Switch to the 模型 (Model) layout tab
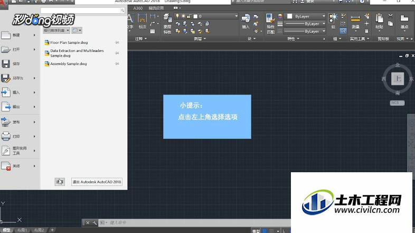The width and height of the screenshot is (415, 233). coord(6,230)
